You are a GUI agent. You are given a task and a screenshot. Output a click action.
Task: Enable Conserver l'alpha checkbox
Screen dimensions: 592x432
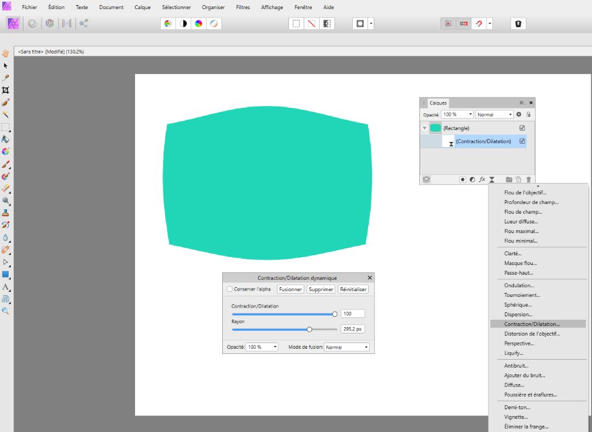[230, 290]
